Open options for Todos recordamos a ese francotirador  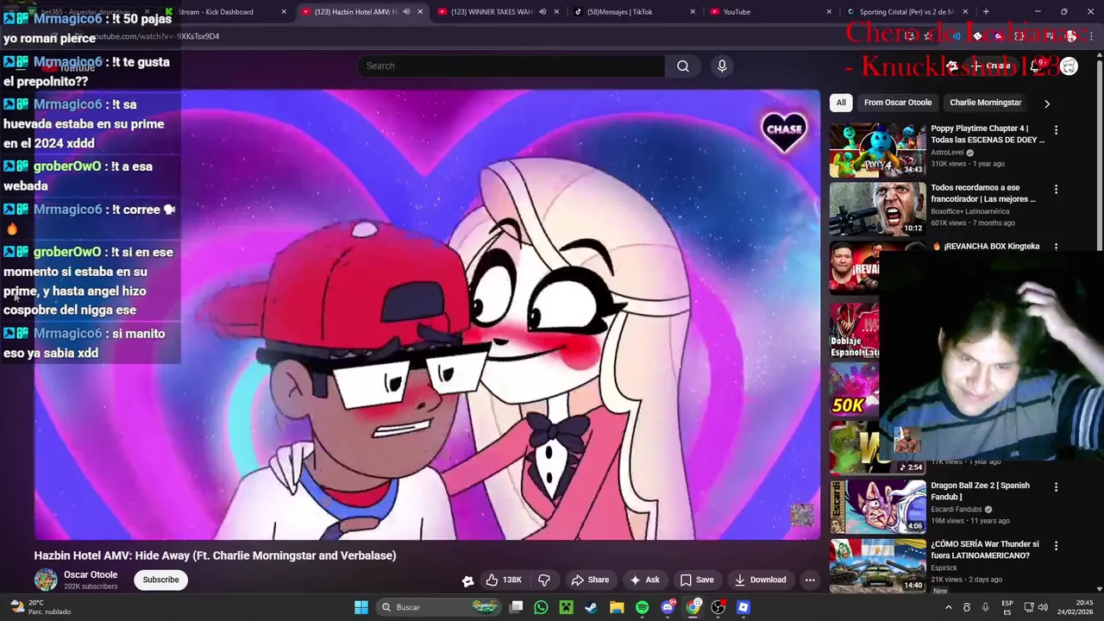pos(1056,189)
